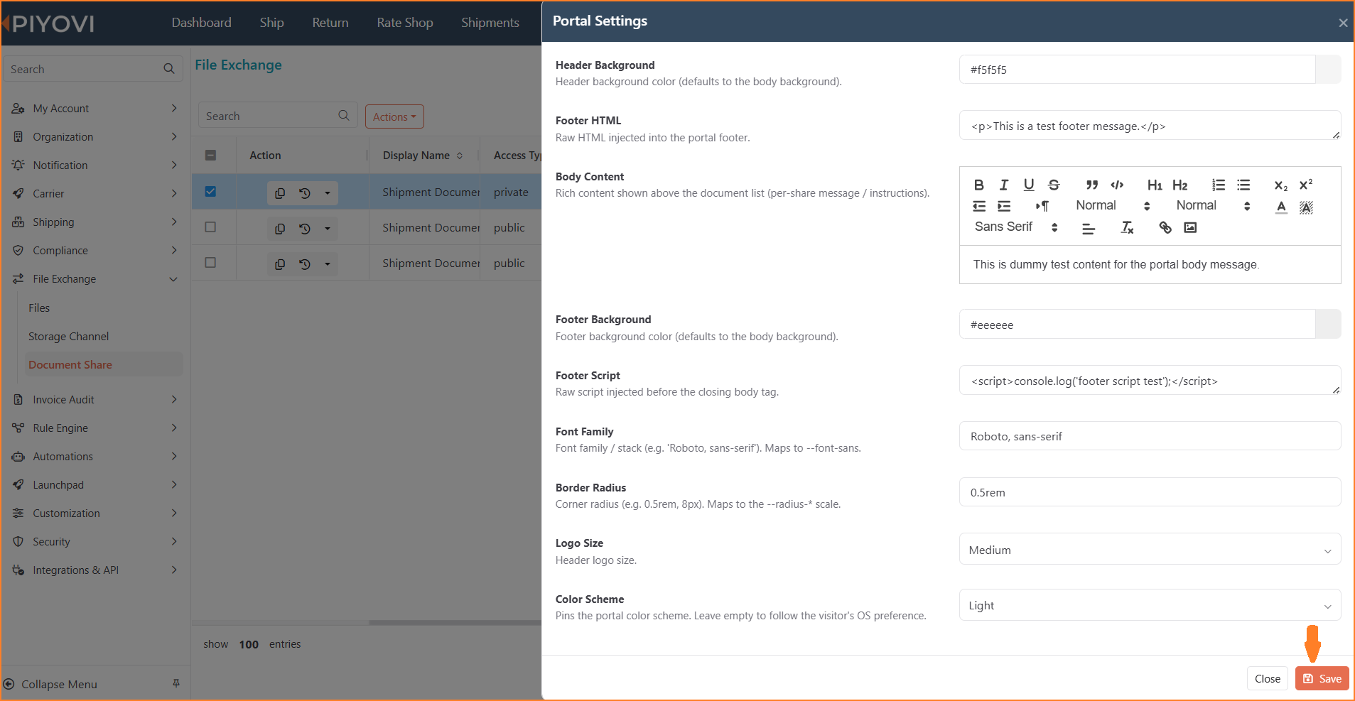Apply Heading 1 style
1355x701 pixels.
1155,185
